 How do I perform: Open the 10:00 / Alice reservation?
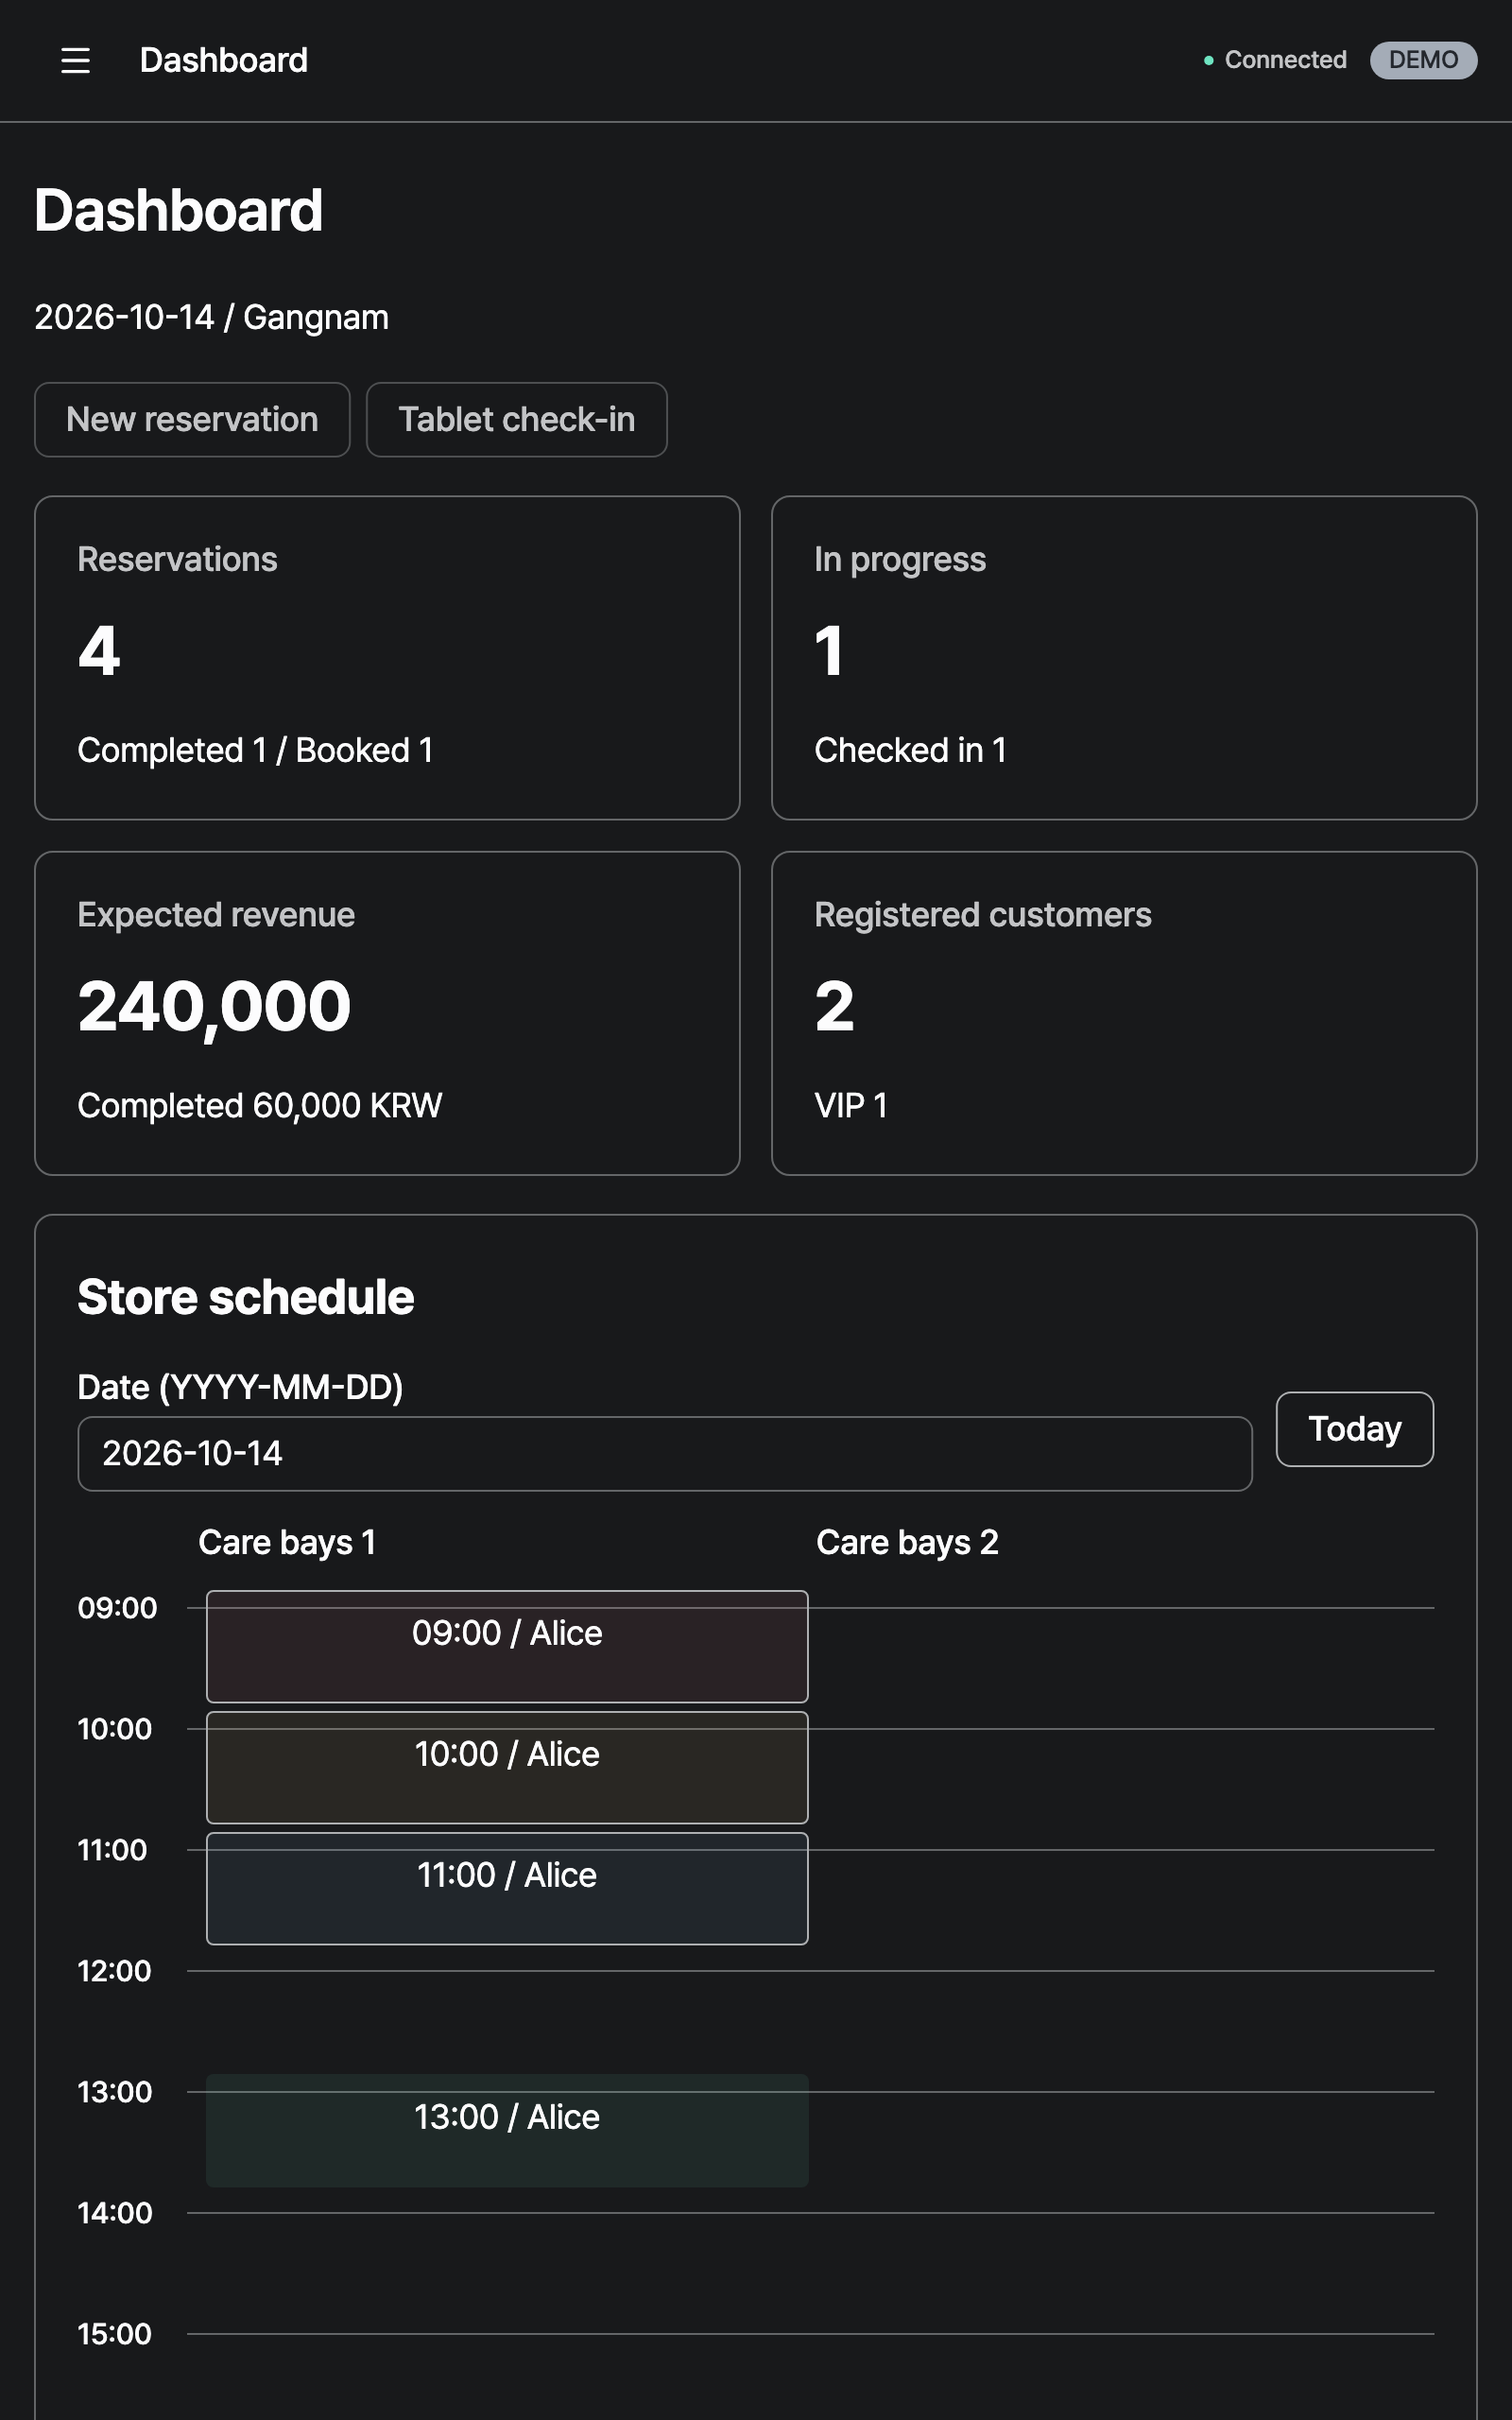point(507,1767)
